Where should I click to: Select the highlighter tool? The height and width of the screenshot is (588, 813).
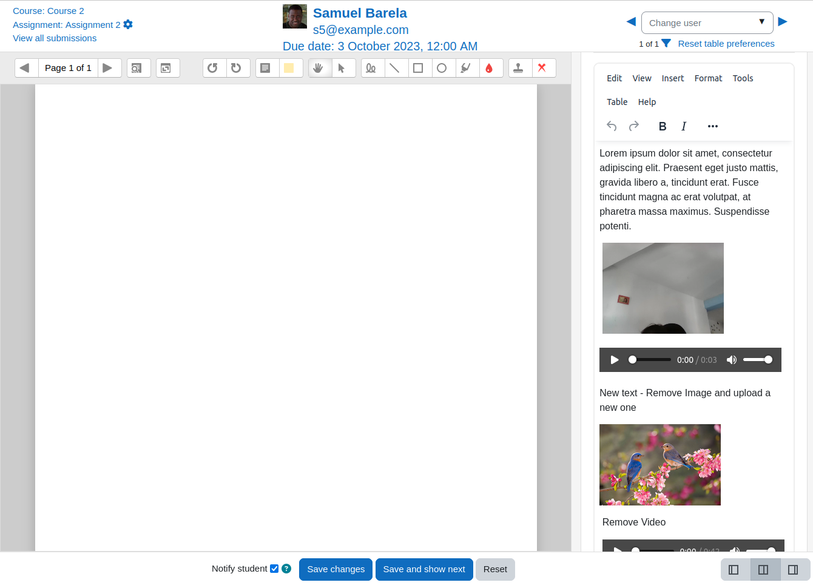click(x=467, y=68)
